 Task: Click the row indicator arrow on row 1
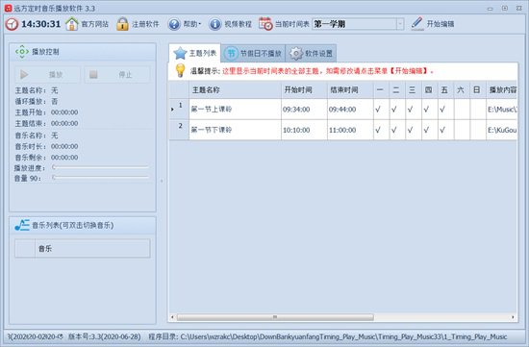point(172,110)
